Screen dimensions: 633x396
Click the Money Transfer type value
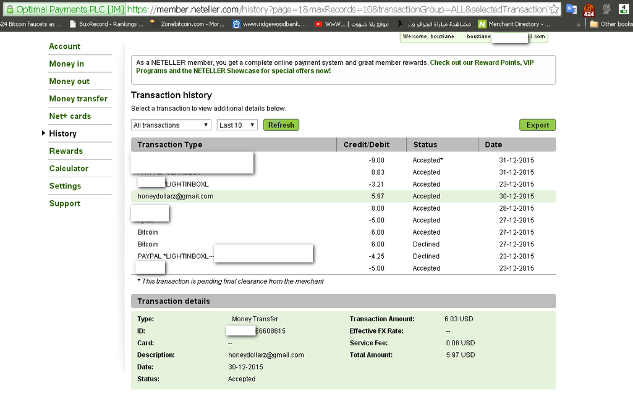255,319
